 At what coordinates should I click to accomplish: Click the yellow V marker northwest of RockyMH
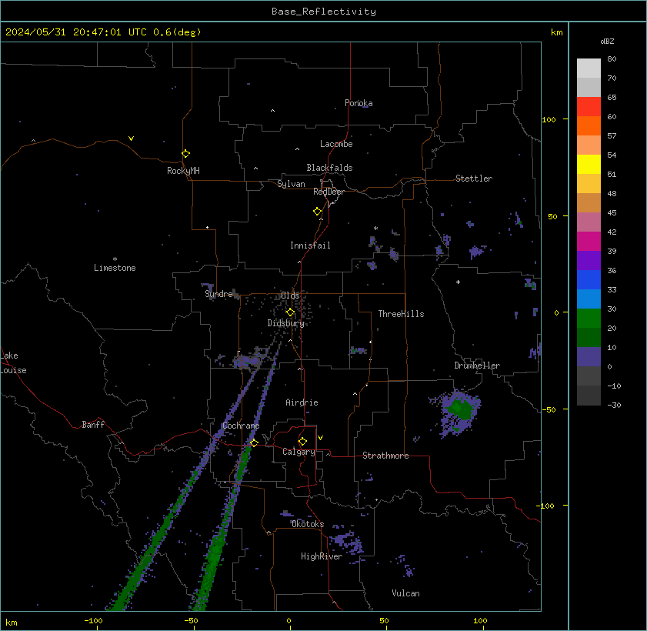pos(131,139)
